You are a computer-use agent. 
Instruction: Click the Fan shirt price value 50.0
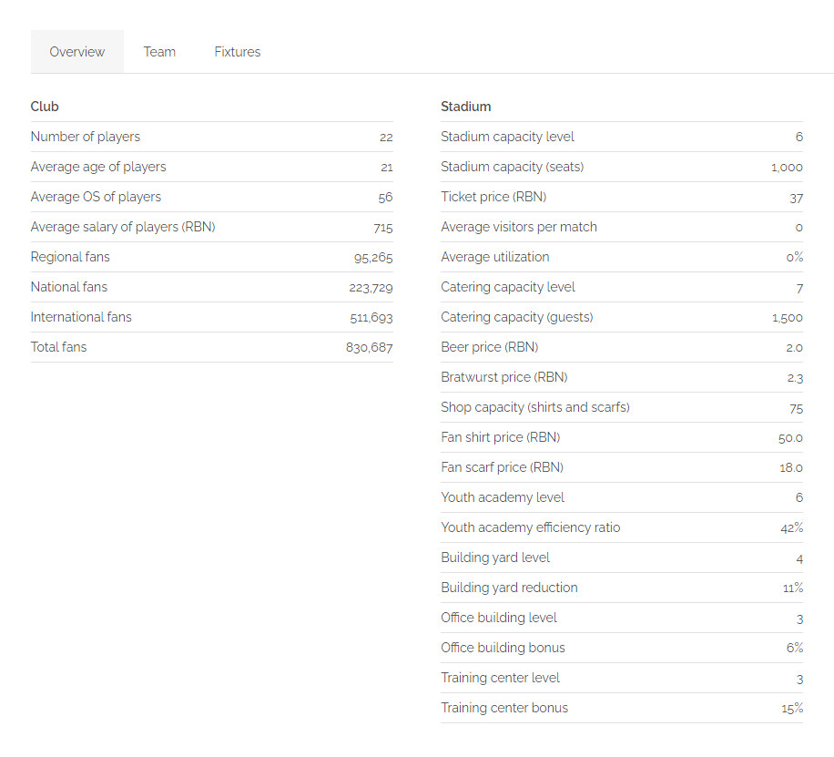coord(790,438)
